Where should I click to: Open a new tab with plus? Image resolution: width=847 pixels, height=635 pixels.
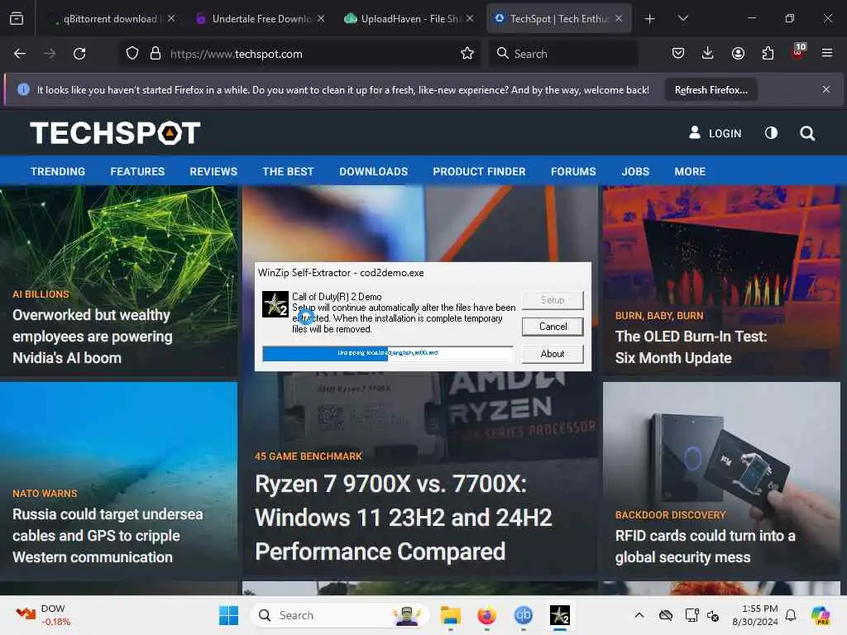(x=650, y=19)
